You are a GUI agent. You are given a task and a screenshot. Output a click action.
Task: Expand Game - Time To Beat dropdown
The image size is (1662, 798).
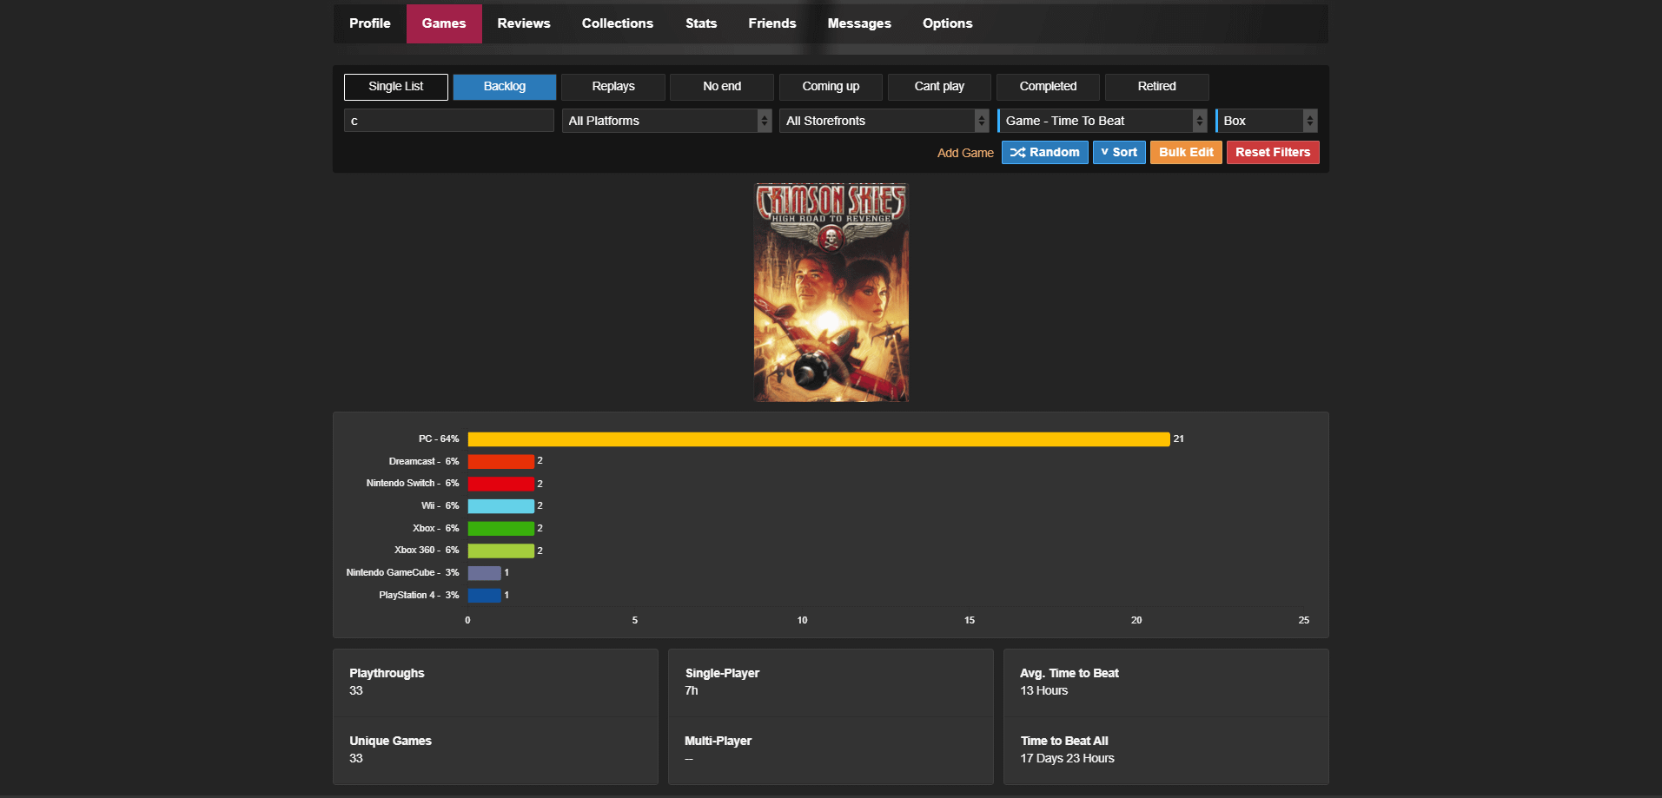(1102, 121)
